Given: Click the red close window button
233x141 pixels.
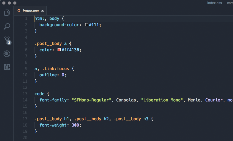Looking at the screenshot, I should 4,3.
